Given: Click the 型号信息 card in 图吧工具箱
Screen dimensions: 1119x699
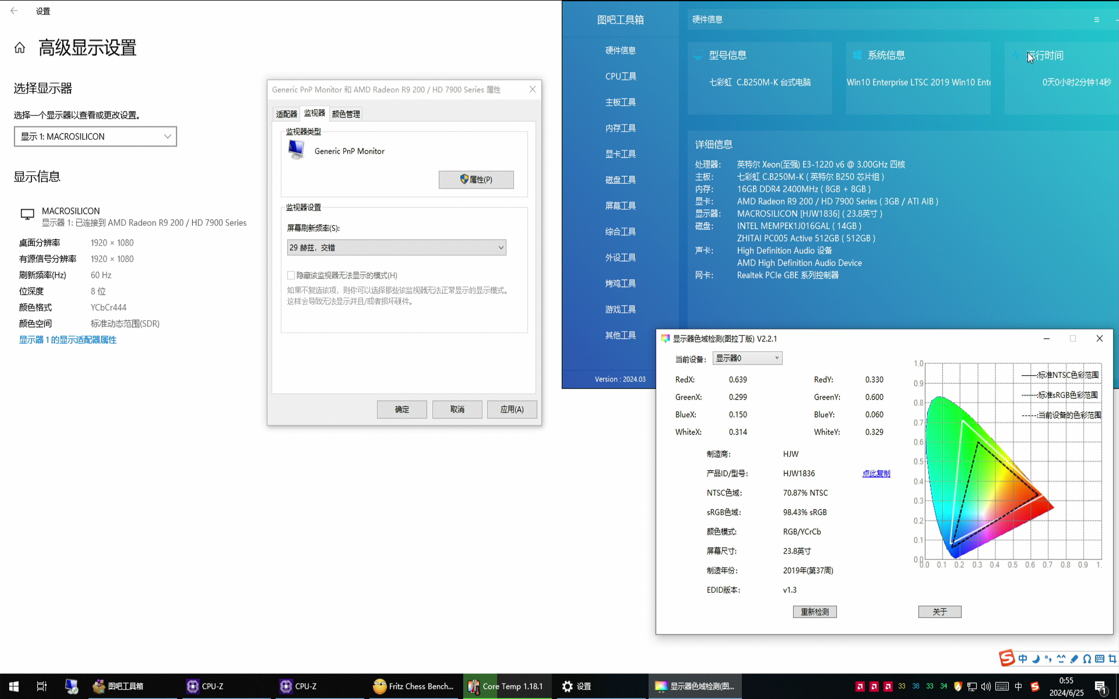Looking at the screenshot, I should [760, 78].
